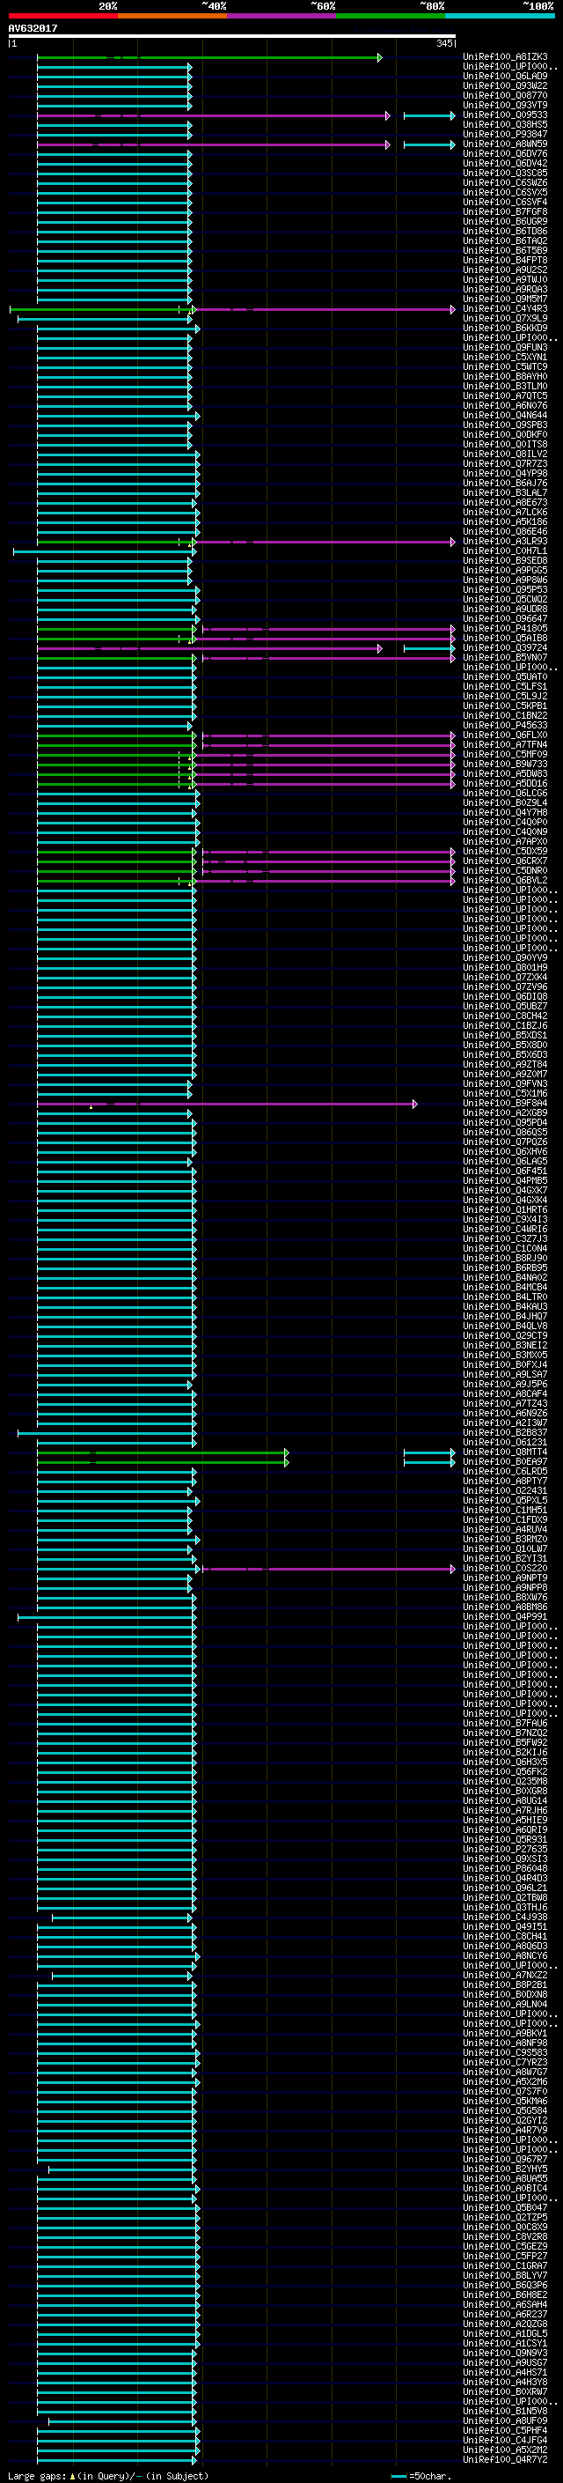Click the query end position 345
Screen dimensions: 563x2483
tap(443, 43)
